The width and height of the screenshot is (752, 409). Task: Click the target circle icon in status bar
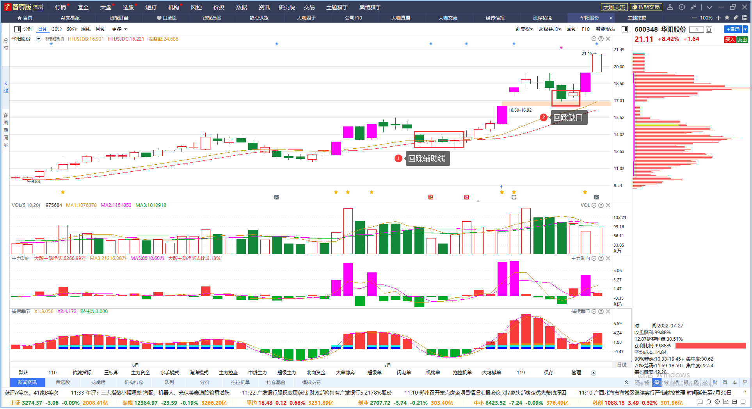click(717, 402)
